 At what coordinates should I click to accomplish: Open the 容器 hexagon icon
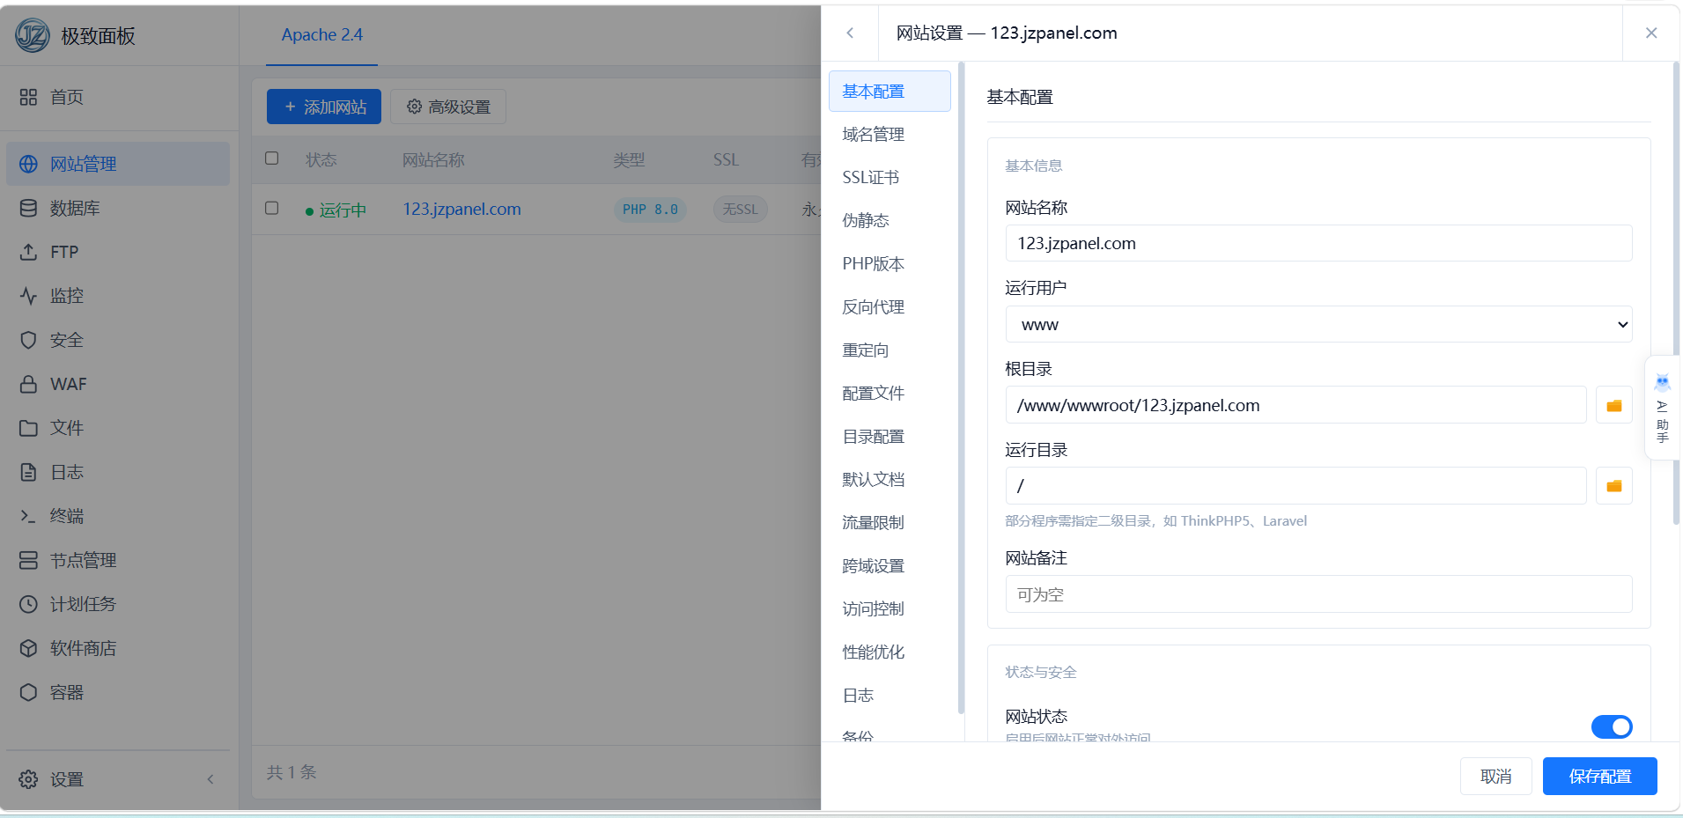[28, 692]
